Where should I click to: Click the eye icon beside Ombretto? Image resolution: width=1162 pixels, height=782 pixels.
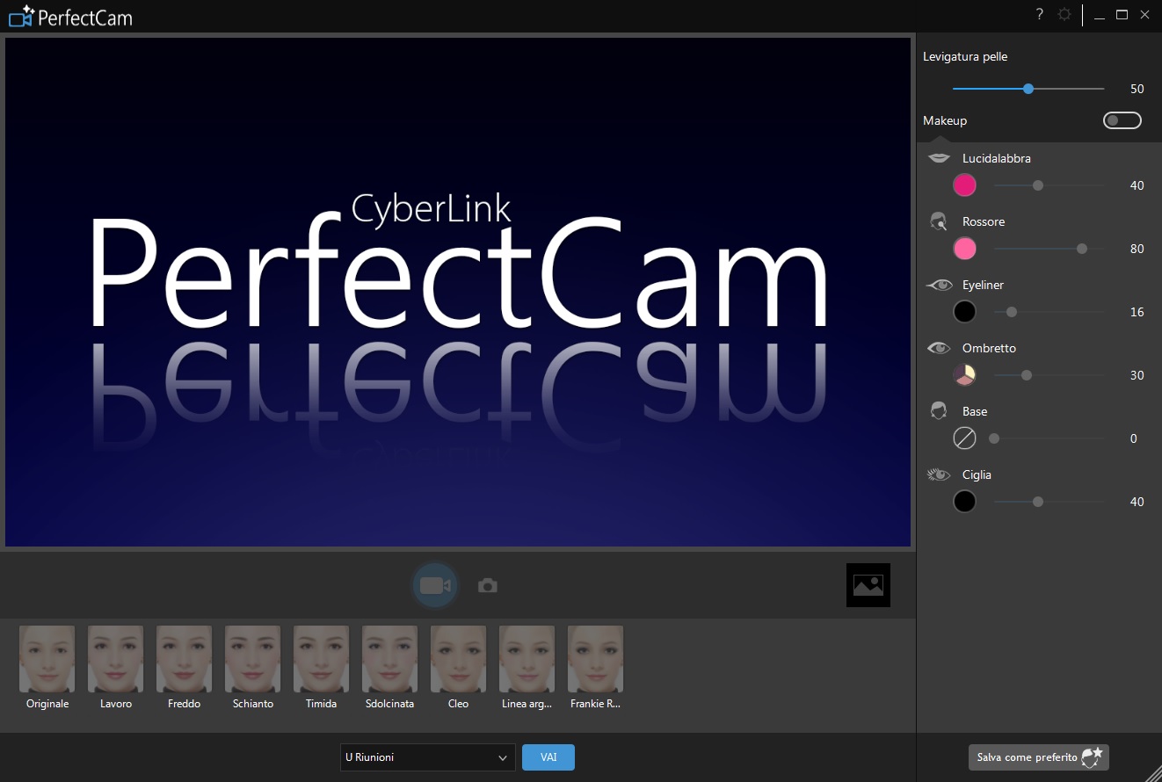pyautogui.click(x=940, y=348)
